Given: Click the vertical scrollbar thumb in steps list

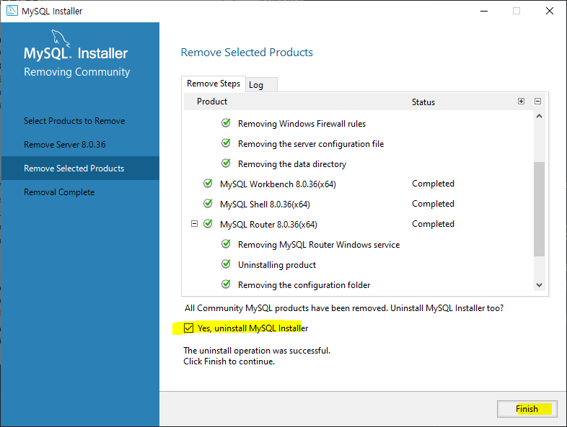Looking at the screenshot, I should click(539, 209).
